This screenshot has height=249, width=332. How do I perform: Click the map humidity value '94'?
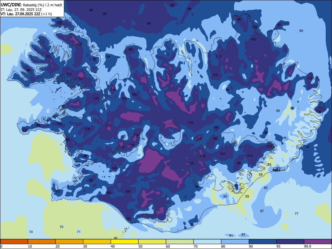[x=108, y=56]
